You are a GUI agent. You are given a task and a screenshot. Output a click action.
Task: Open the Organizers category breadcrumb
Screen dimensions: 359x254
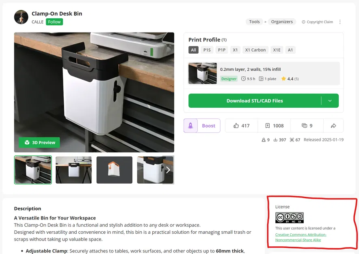tap(282, 22)
